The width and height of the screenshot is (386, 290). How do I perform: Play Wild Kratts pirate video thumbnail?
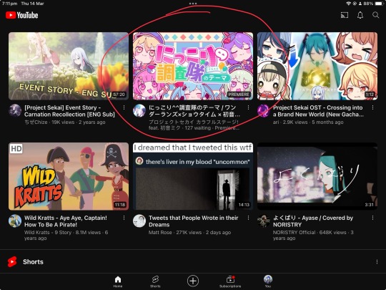(x=69, y=176)
